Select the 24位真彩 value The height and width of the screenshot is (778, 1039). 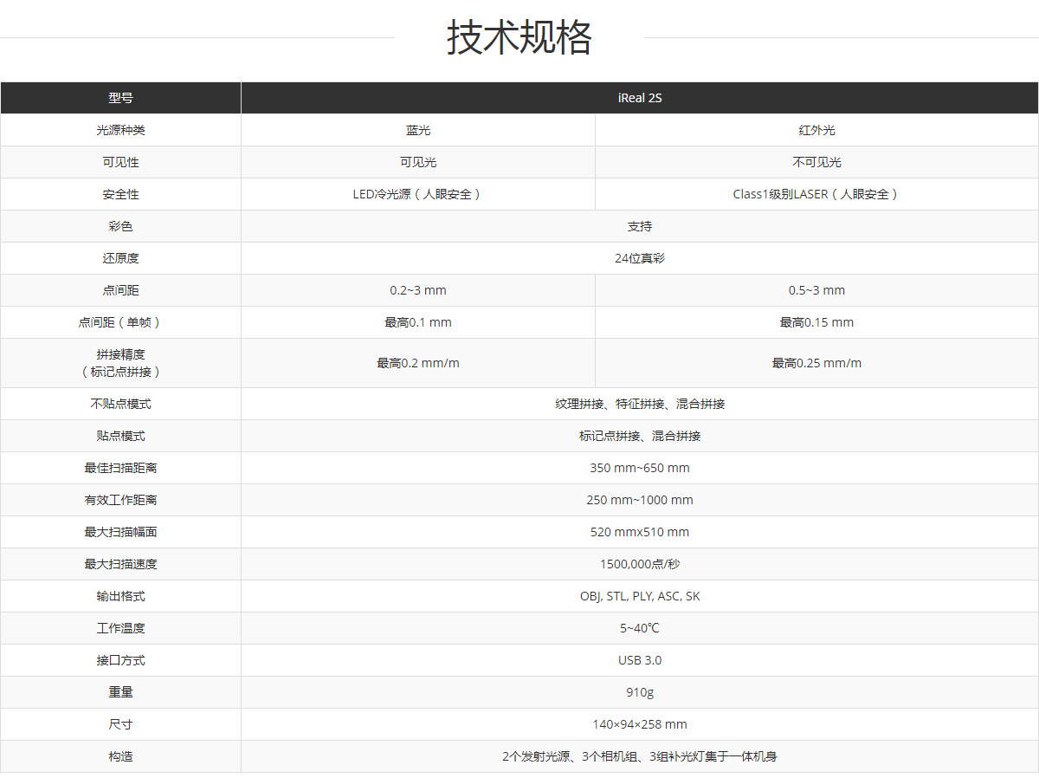[x=639, y=258]
